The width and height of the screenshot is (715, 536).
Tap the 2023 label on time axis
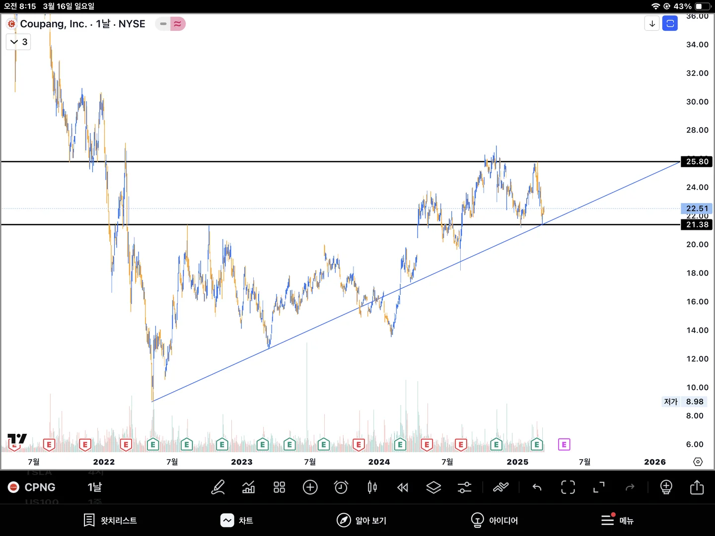pos(242,462)
